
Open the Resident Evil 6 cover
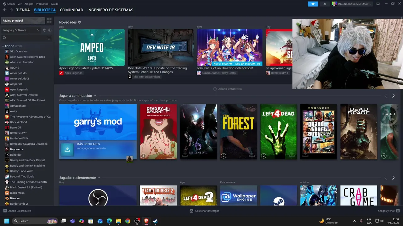tap(198, 132)
